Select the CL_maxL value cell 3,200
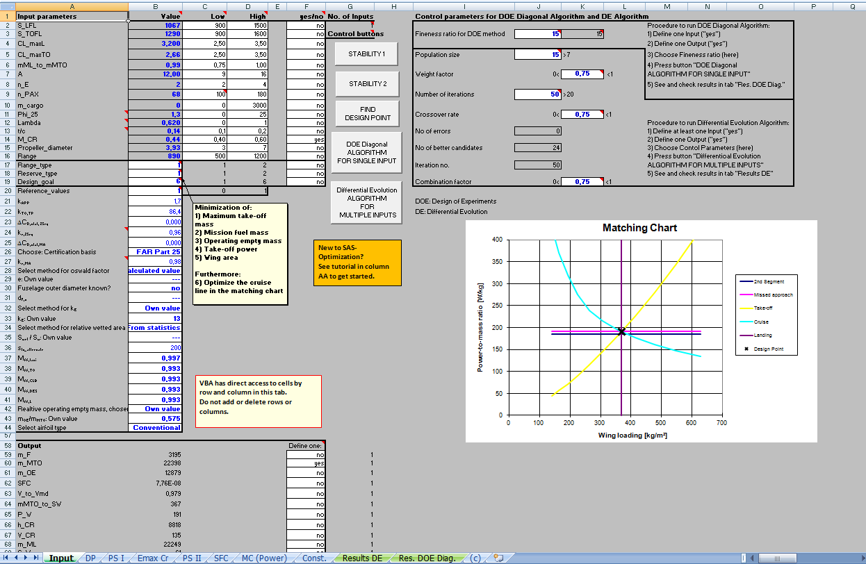 pos(156,43)
